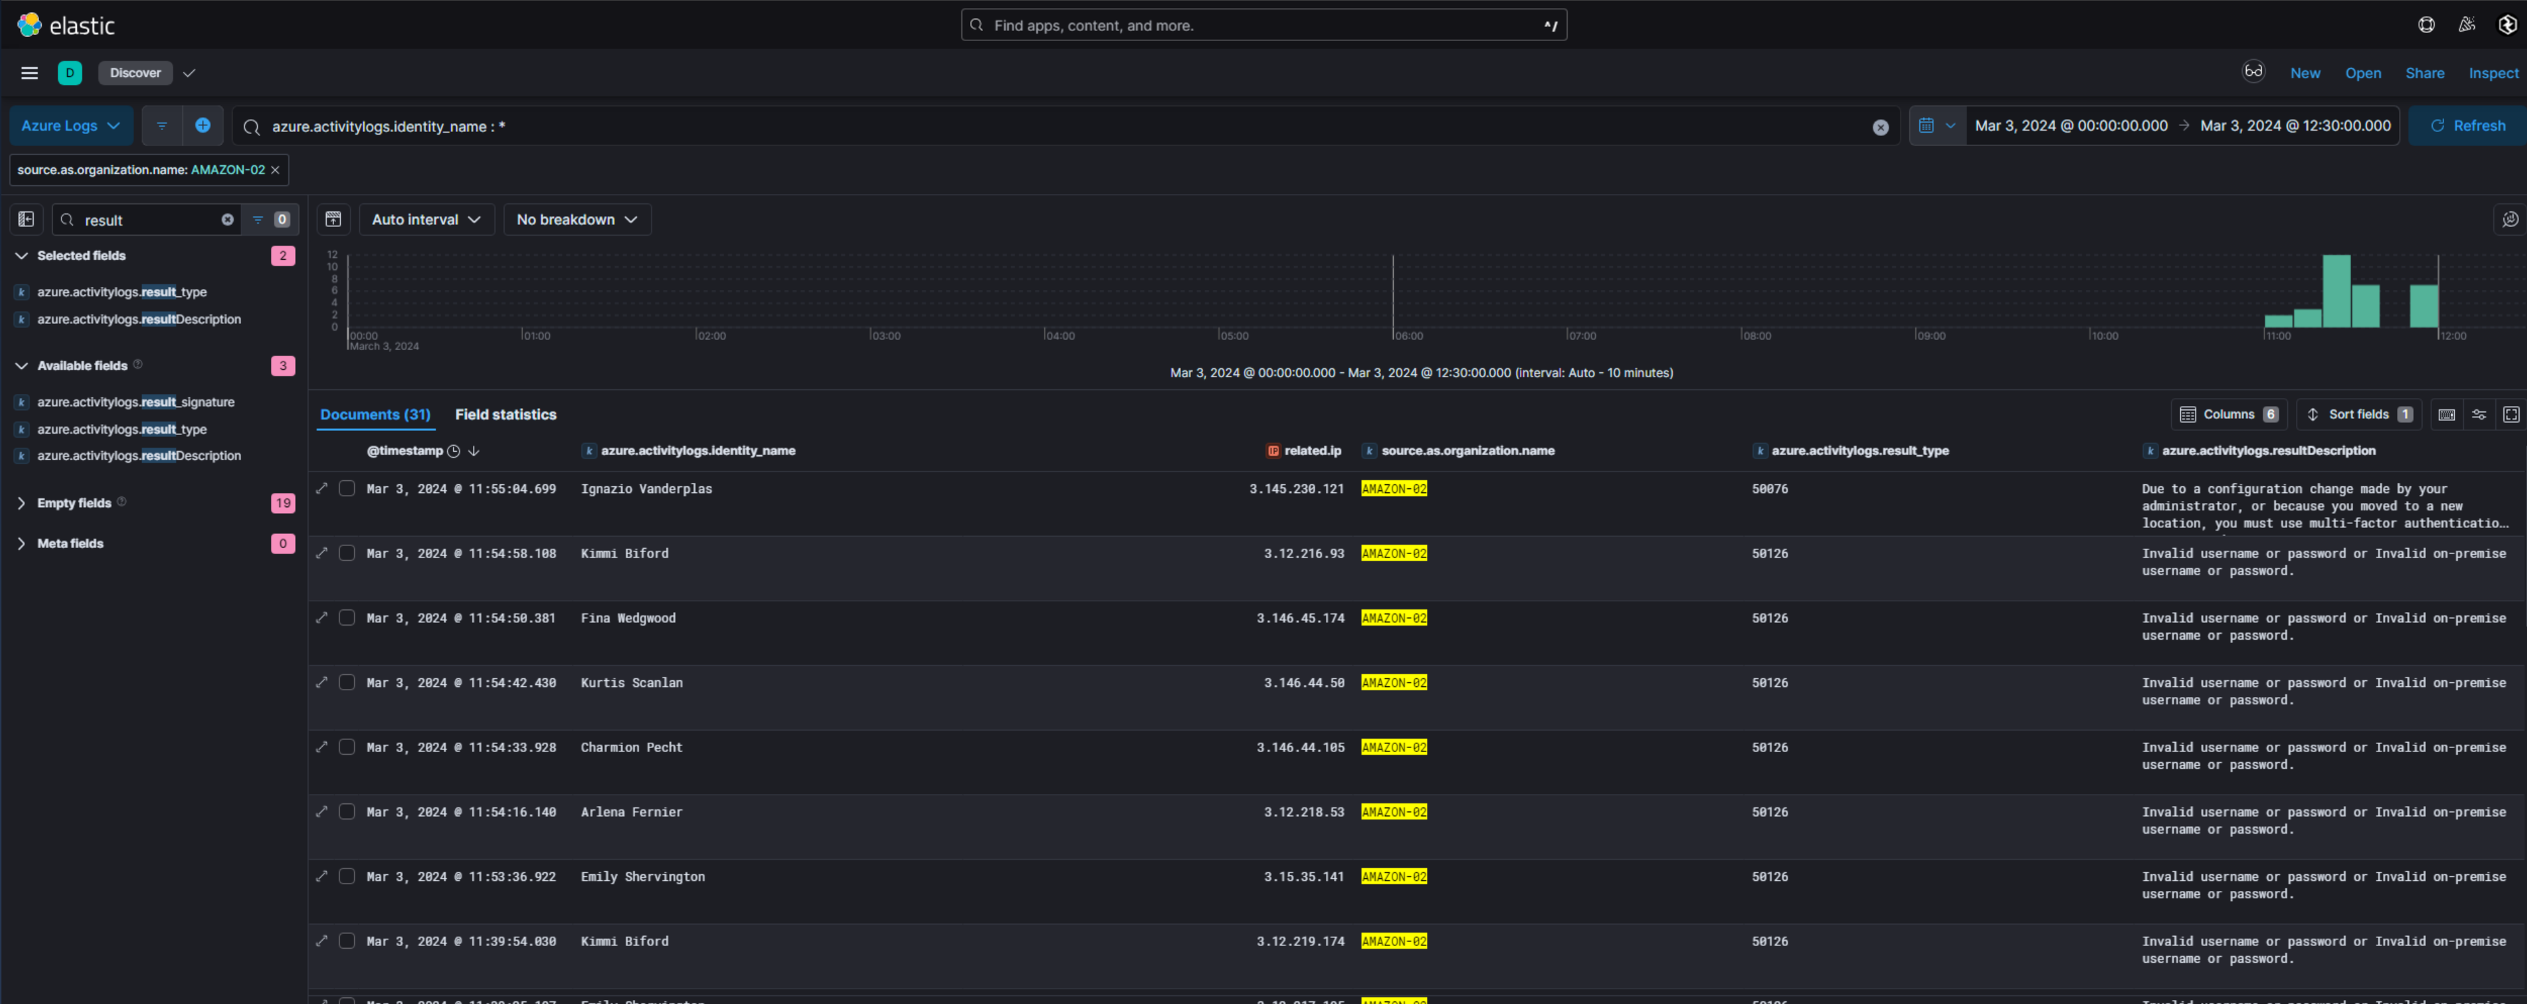Click the chart options icon beside Auto interval

(333, 220)
